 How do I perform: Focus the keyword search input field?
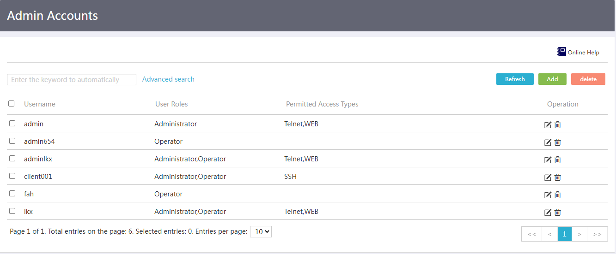[72, 80]
